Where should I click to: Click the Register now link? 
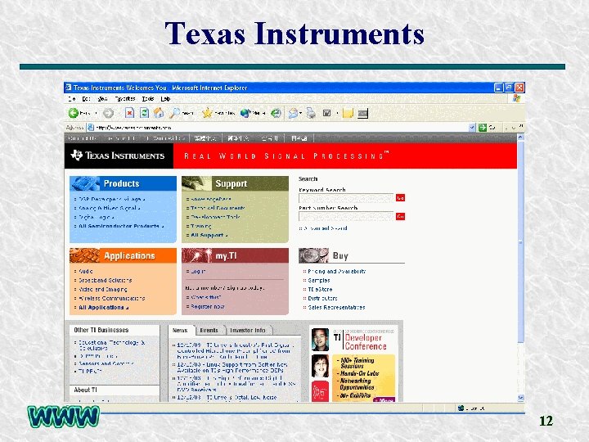(207, 307)
